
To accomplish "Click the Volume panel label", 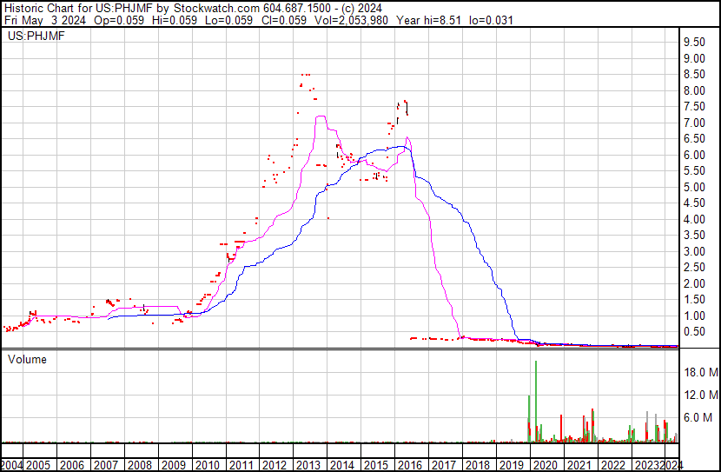I will point(27,359).
